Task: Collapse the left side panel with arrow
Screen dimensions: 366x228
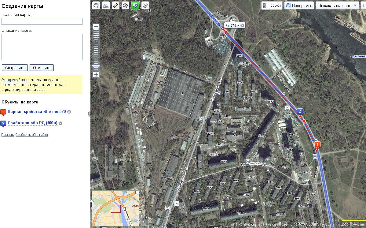Action: click(89, 114)
